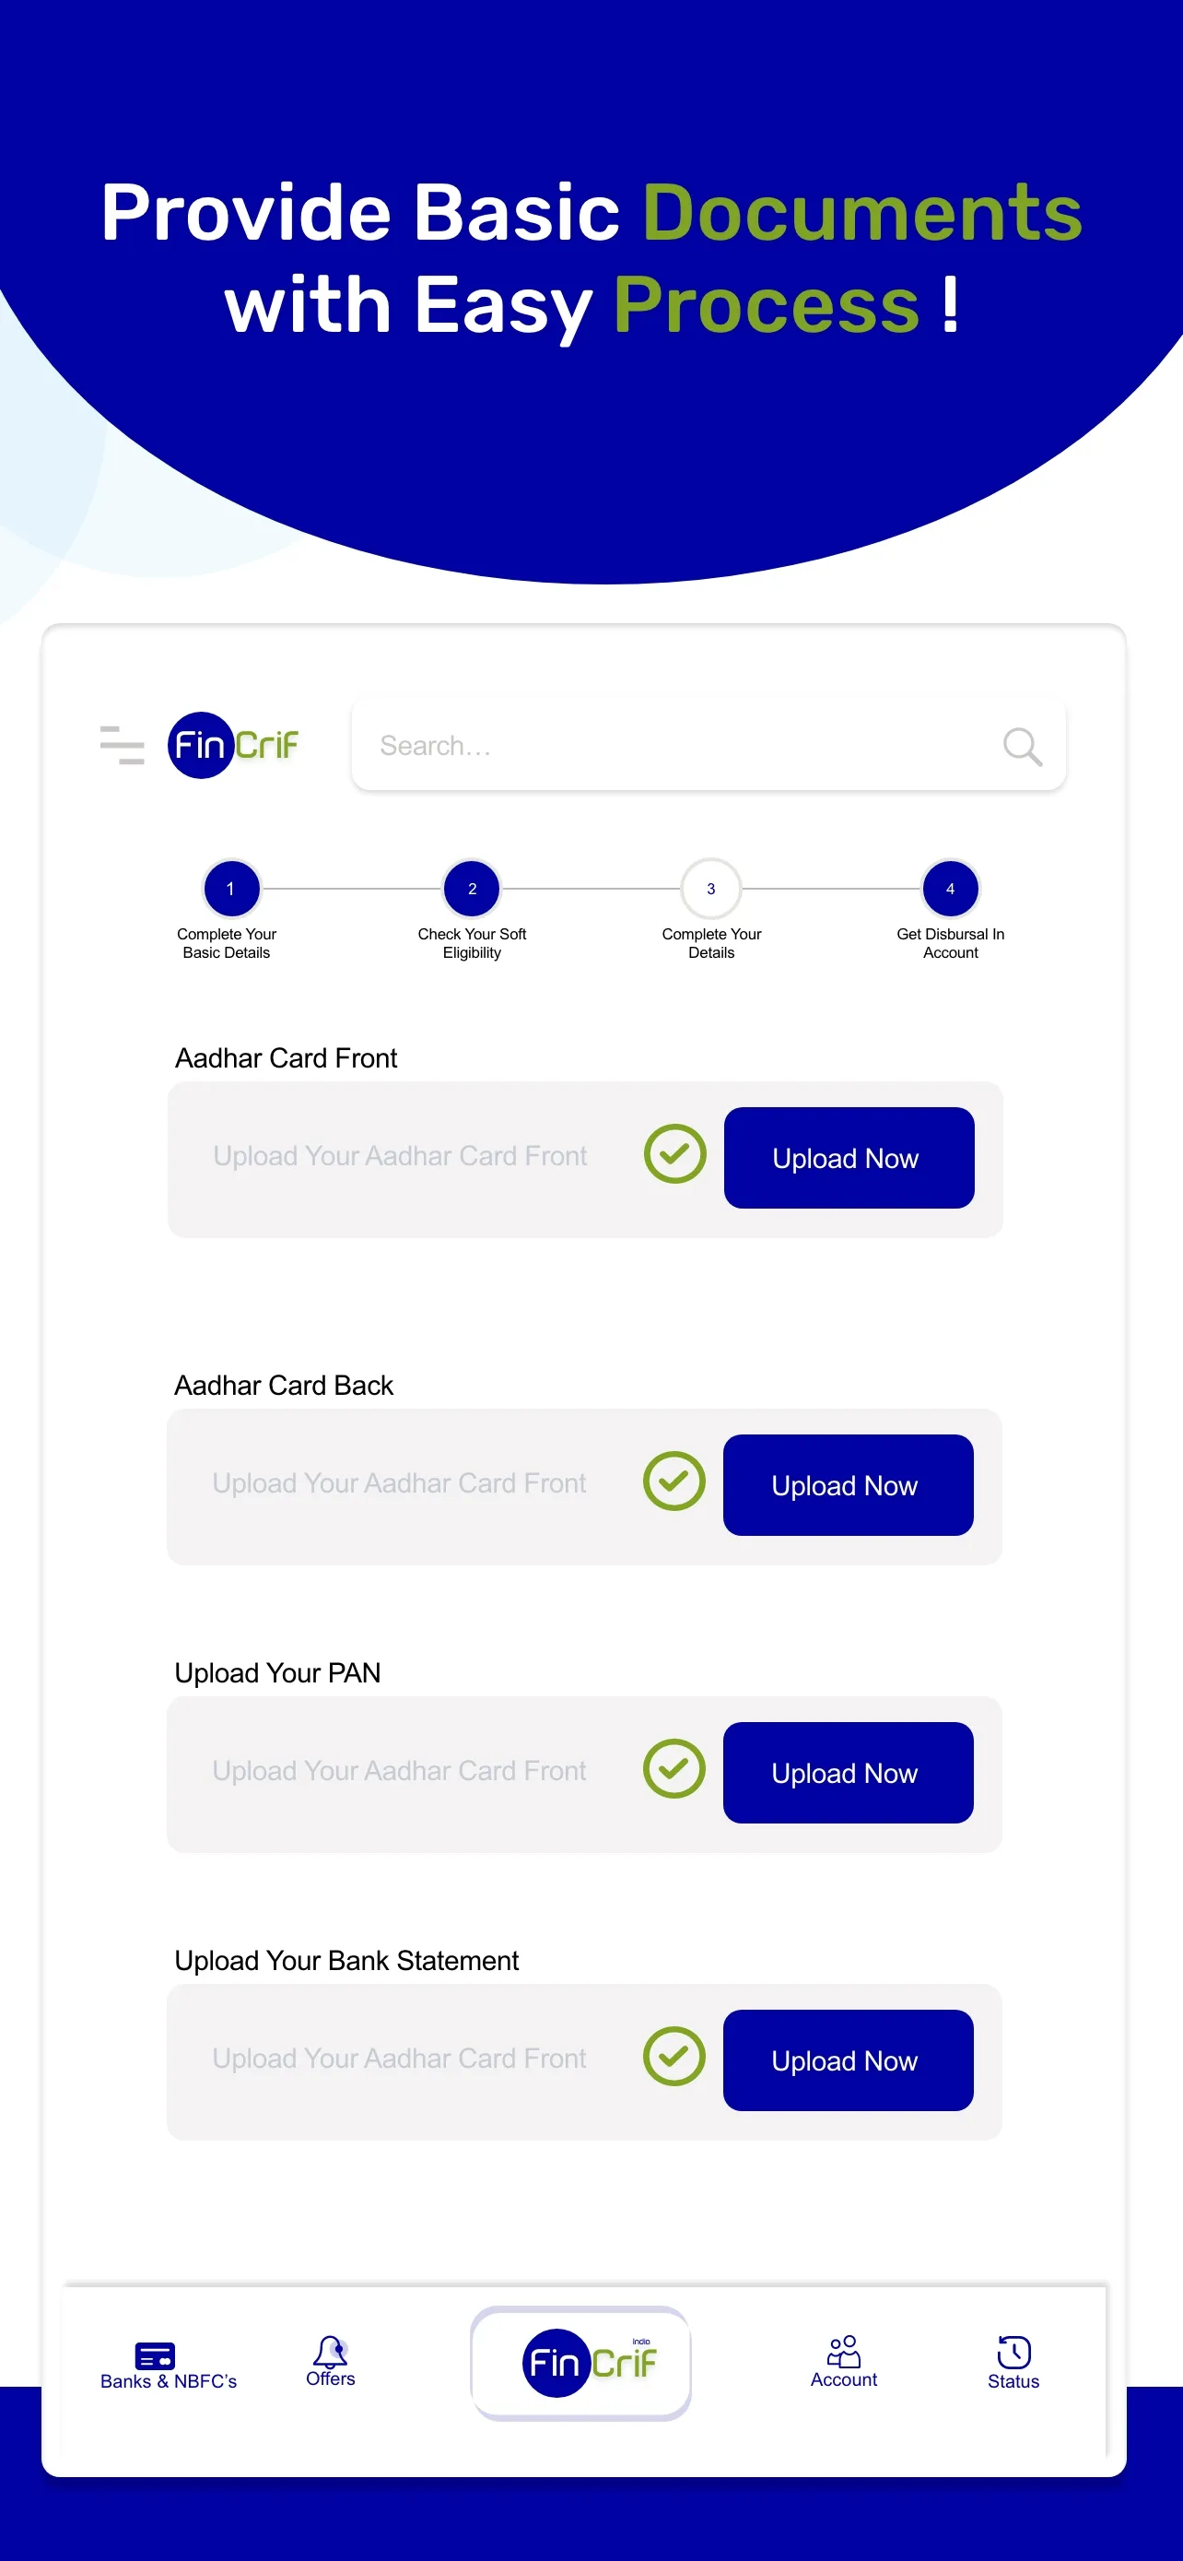The image size is (1183, 2561).
Task: Toggle the Aadhar Card Back verification checkmark
Action: click(674, 1481)
